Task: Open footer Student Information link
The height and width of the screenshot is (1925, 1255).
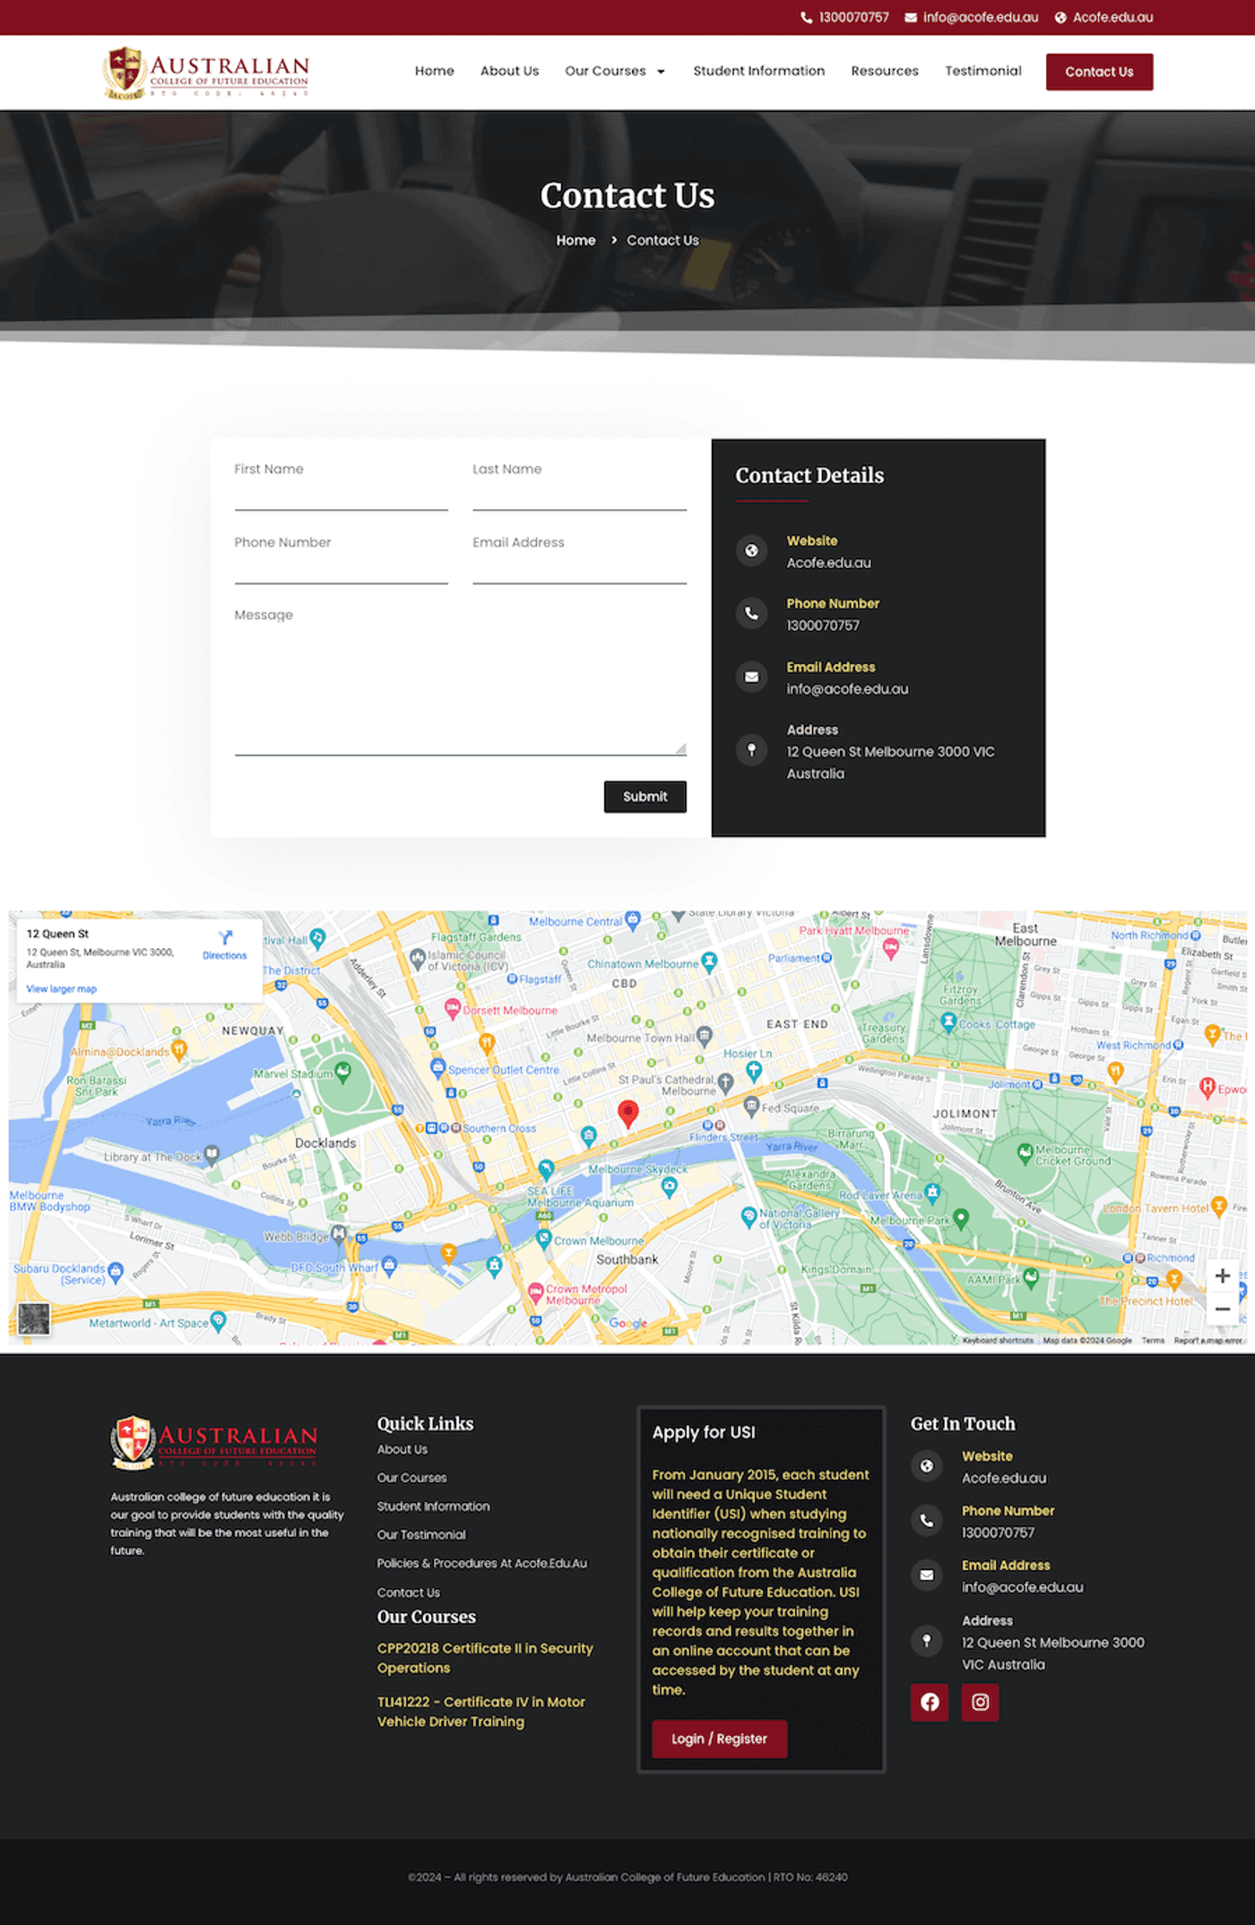Action: 433,1506
